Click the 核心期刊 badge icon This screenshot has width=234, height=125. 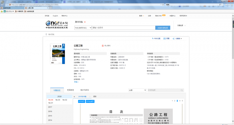click(x=102, y=45)
